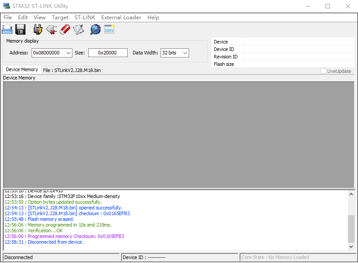Click the Disconnect from target icon
358x263 pixels.
[51, 29]
